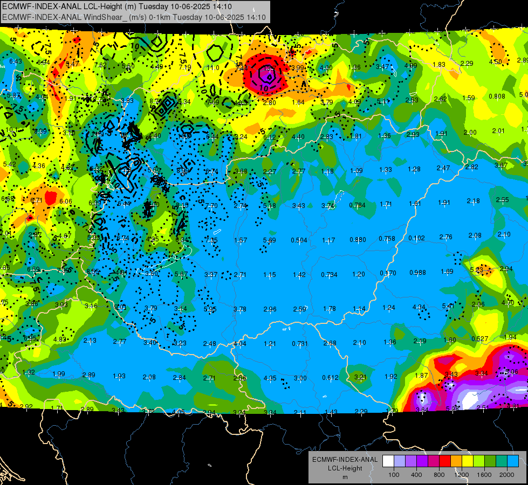The height and width of the screenshot is (485, 528).
Task: Click the red legend swatch
Action: 445,461
